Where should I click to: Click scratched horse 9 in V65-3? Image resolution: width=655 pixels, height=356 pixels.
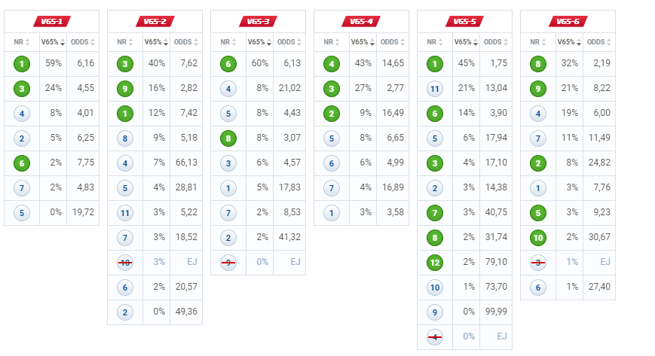(x=228, y=263)
